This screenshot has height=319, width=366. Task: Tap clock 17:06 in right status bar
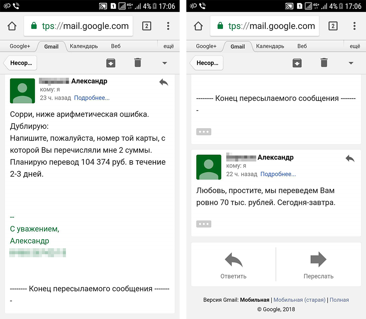(x=353, y=6)
